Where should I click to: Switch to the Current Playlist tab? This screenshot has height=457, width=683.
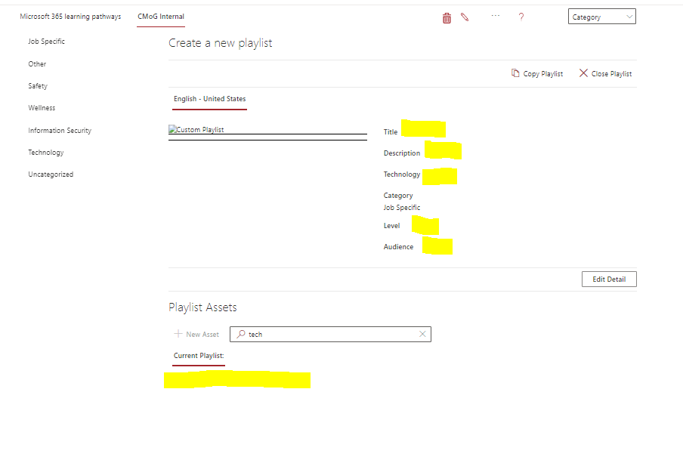[x=198, y=355]
